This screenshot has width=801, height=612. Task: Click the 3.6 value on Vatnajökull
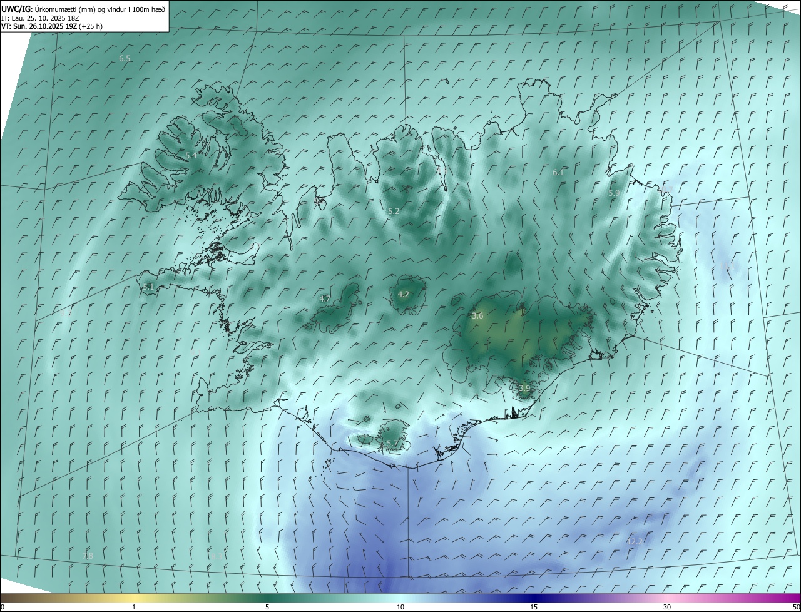pos(477,316)
